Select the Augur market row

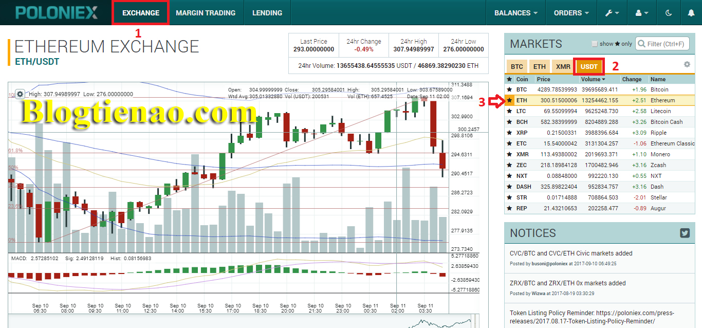[600, 208]
